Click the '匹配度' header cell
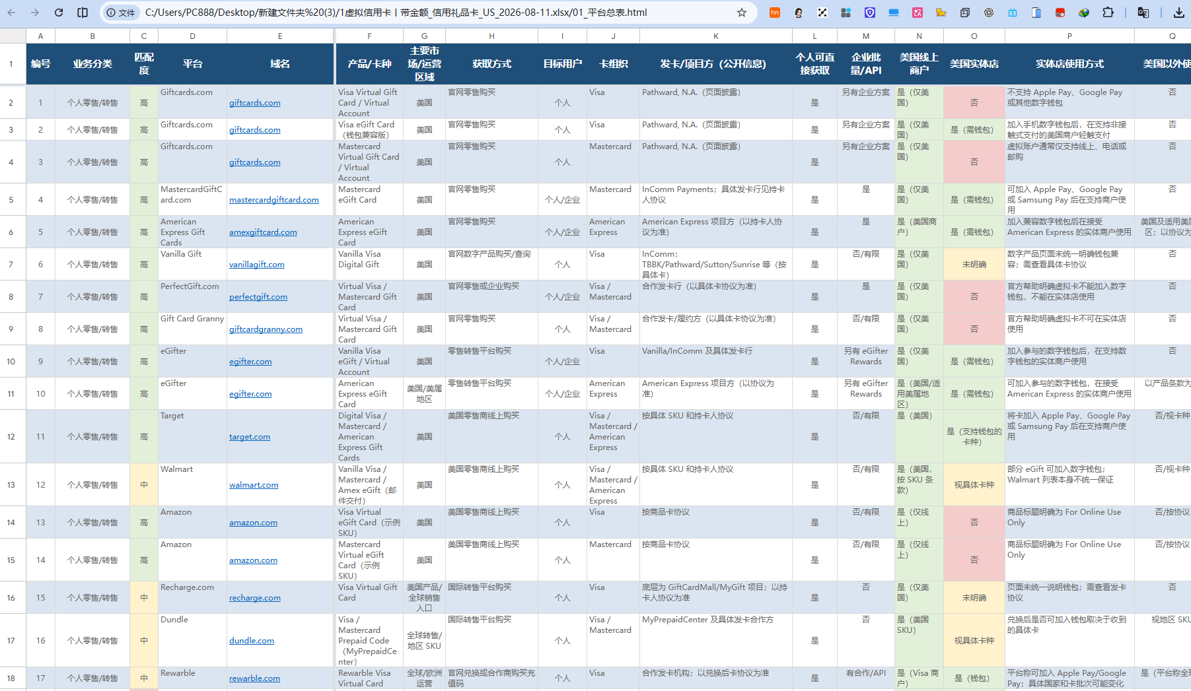This screenshot has height=691, width=1191. coord(144,64)
